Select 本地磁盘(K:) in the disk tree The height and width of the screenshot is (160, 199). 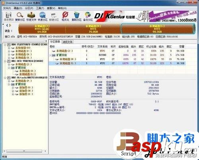27,71
